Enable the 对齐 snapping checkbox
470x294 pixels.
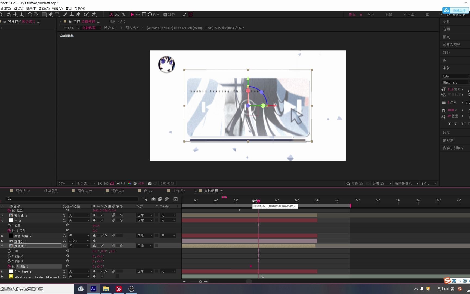click(x=165, y=14)
